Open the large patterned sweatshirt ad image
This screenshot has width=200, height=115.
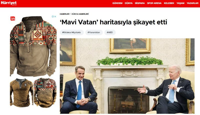(x=33, y=46)
